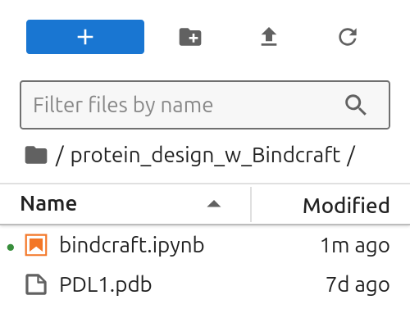Image resolution: width=410 pixels, height=318 pixels.
Task: Click the green running-kernel dot for bindcraft.ipynb
Action: pos(11,248)
